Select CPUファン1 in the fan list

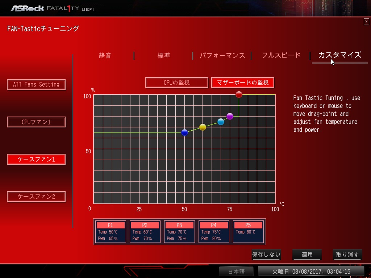pyautogui.click(x=36, y=122)
